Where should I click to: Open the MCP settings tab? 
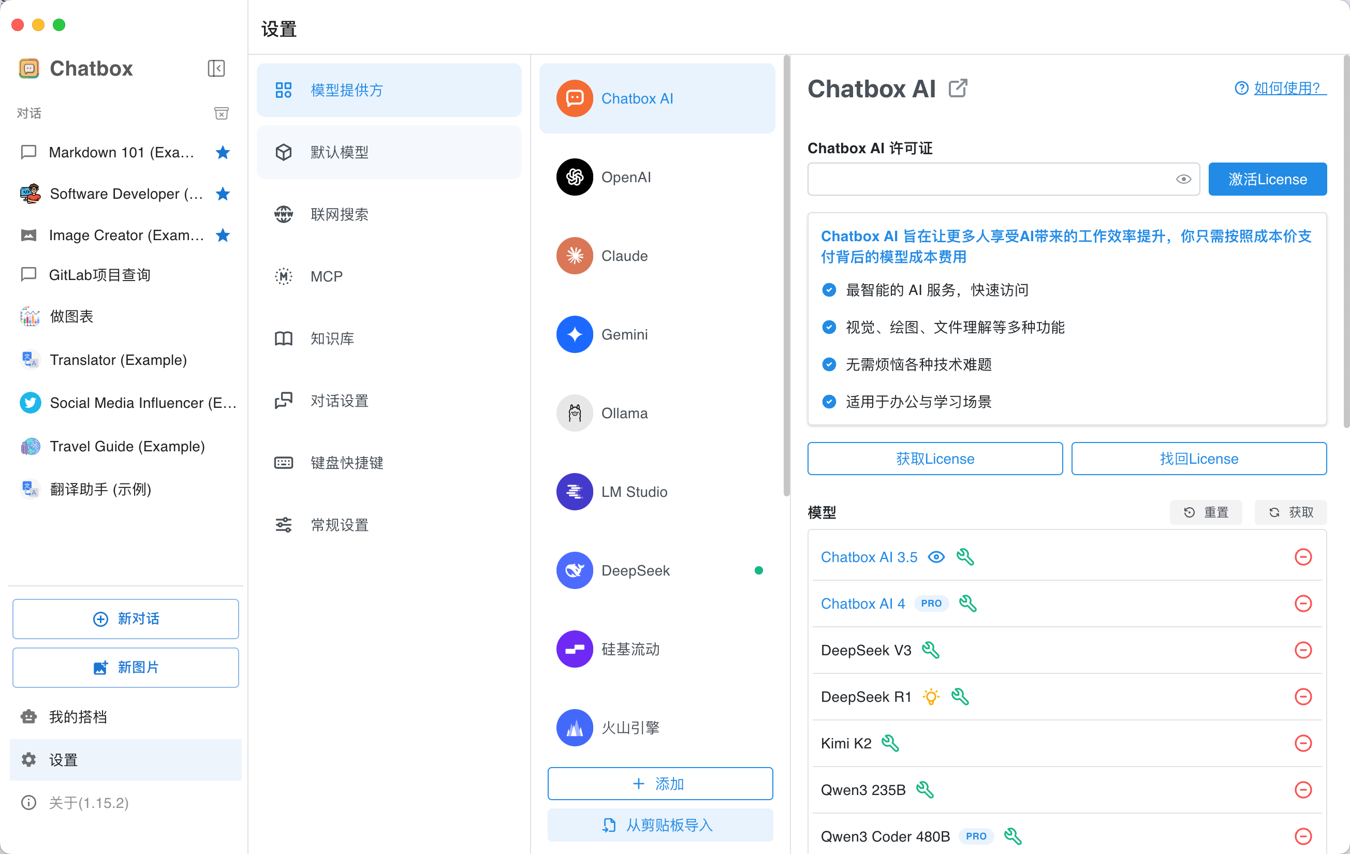[x=389, y=276]
